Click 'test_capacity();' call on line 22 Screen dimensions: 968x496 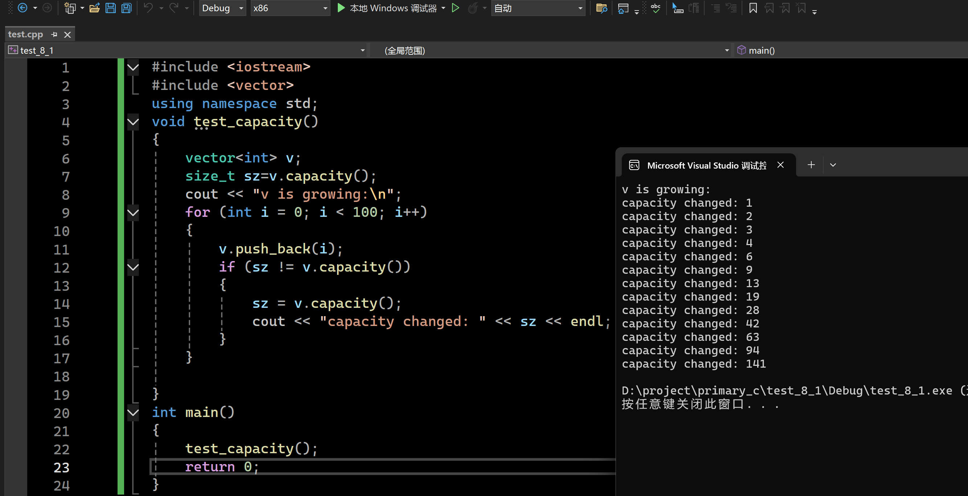(x=251, y=449)
